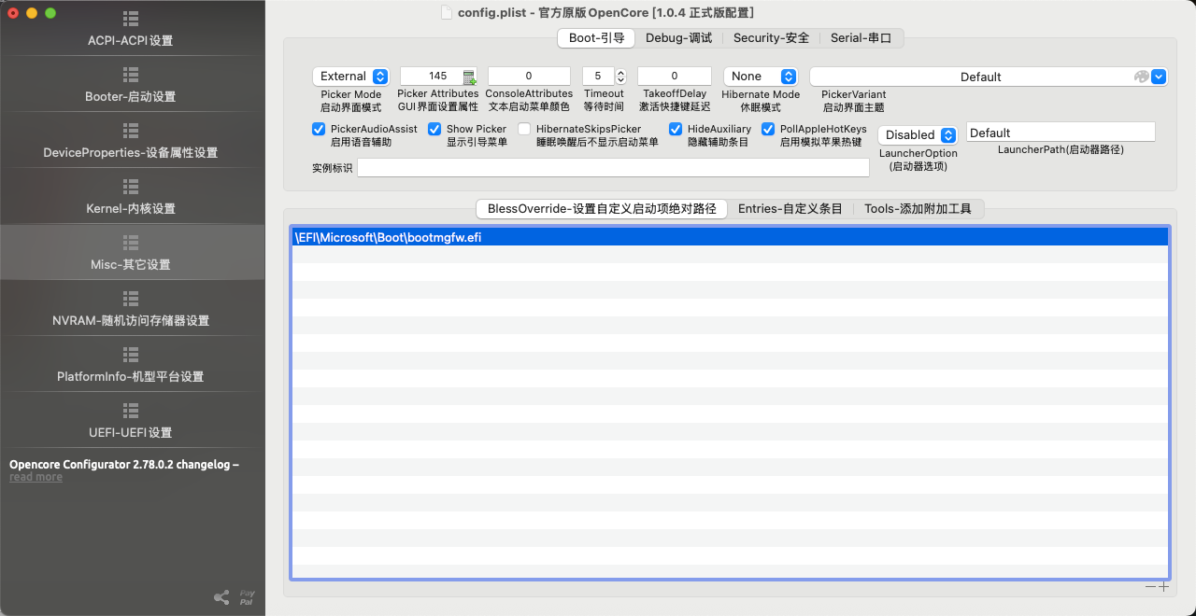Remove entry with the minus button
Screen dimensions: 1196x616
(x=1150, y=587)
